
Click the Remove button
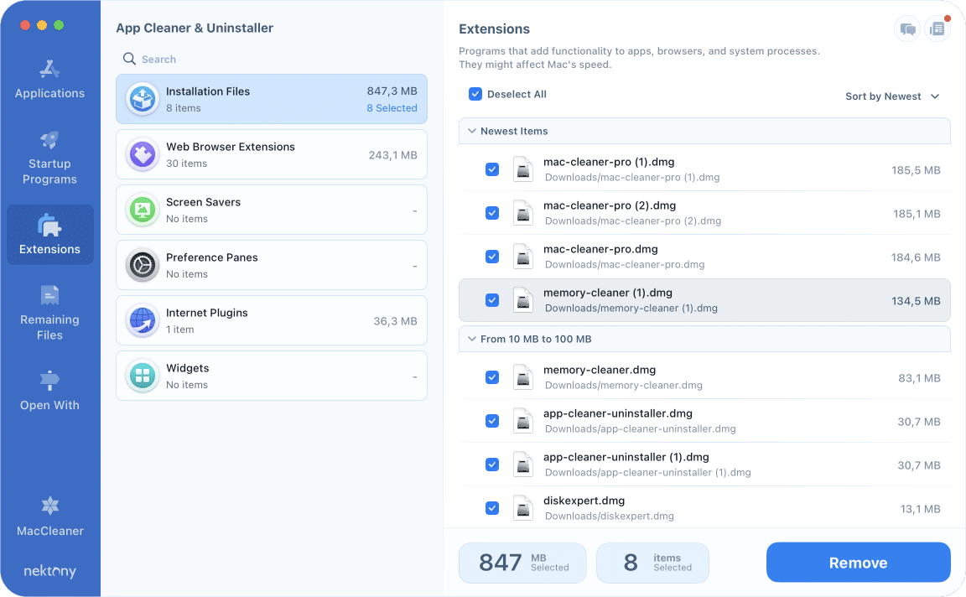coord(858,563)
